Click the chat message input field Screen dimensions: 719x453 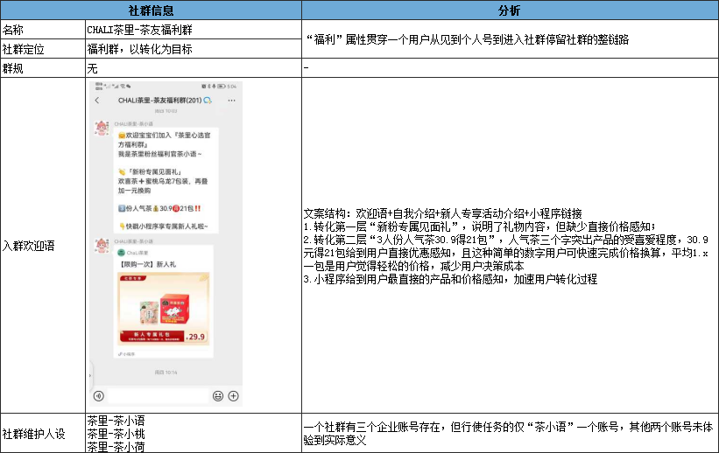point(158,395)
